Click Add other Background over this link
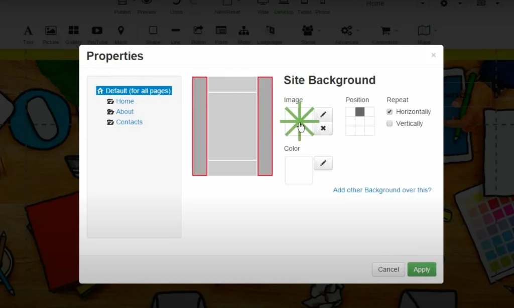514x308 pixels. [x=382, y=190]
